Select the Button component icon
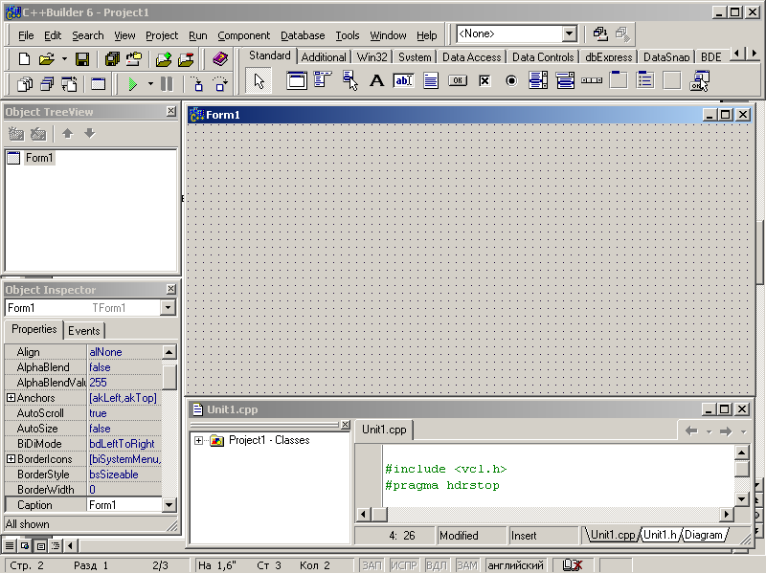 (x=458, y=80)
